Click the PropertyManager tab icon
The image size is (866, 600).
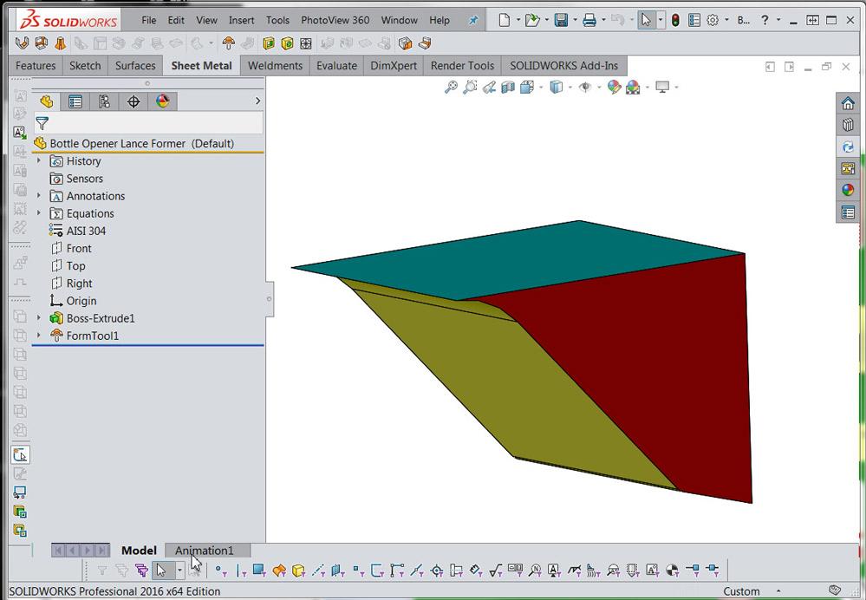[x=75, y=101]
